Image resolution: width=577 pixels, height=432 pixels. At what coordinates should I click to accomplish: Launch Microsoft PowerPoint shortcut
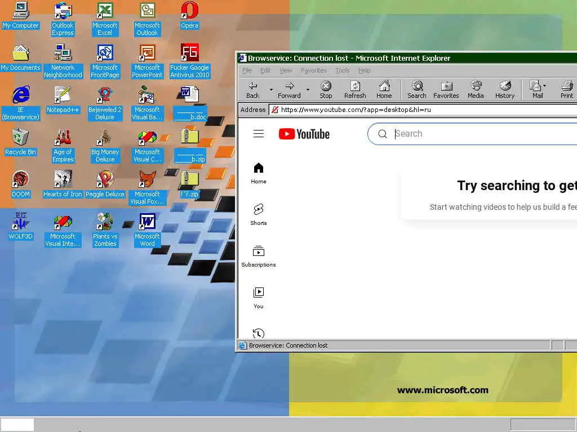147,61
